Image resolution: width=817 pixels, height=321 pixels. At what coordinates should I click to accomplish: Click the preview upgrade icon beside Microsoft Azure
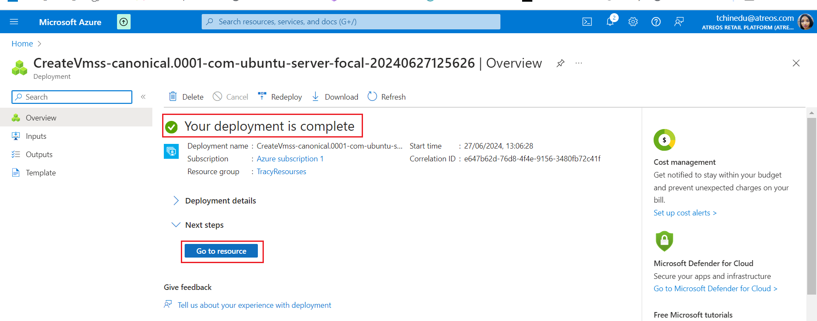tap(124, 22)
